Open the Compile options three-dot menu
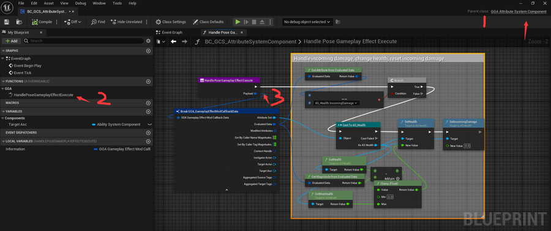 click(x=57, y=22)
